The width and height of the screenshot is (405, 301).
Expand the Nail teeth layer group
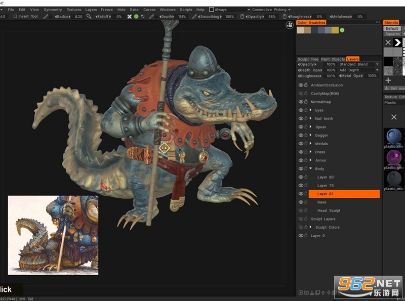pyautogui.click(x=310, y=118)
